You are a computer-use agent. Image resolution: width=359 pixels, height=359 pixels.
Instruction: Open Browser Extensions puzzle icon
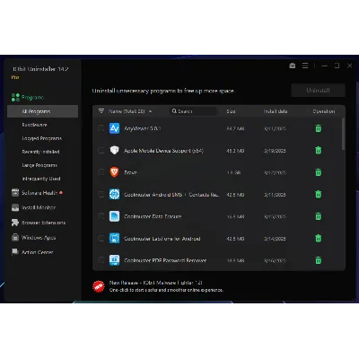(x=15, y=223)
